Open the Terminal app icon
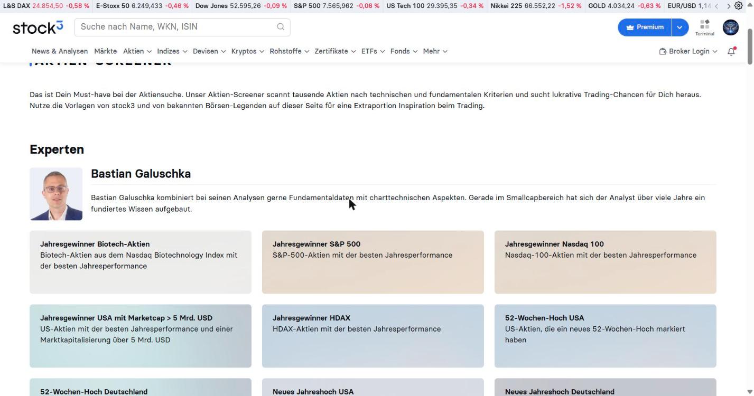Screen dimensions: 754x396 click(x=705, y=27)
